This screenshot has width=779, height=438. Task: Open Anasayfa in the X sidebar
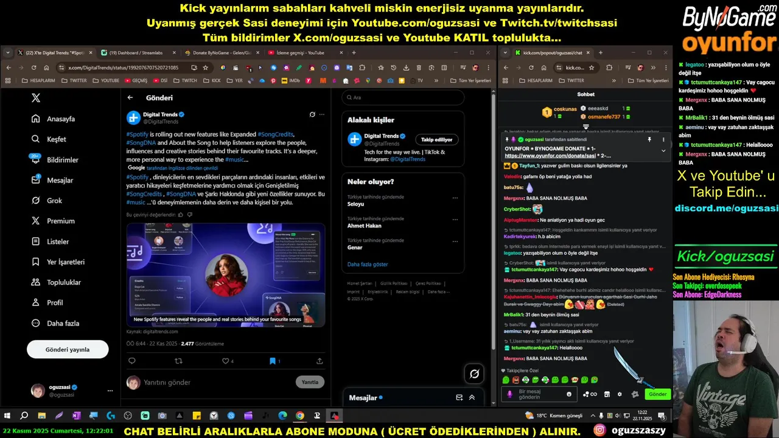(x=54, y=119)
